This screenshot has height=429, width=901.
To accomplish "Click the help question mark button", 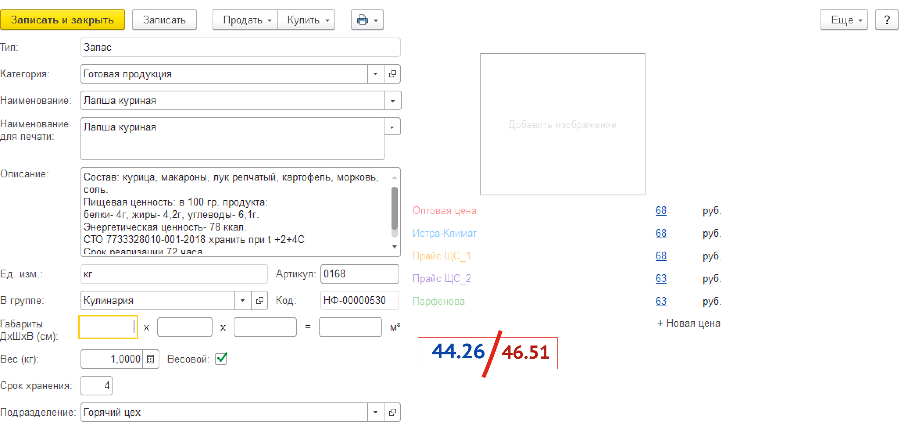I will [887, 20].
